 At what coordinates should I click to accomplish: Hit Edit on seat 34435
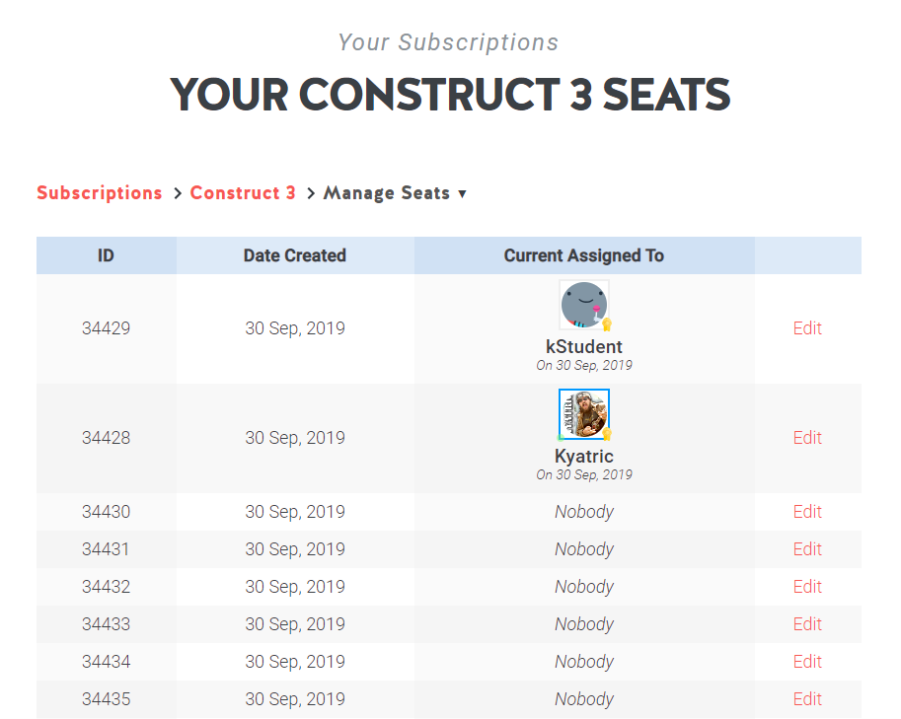point(807,699)
